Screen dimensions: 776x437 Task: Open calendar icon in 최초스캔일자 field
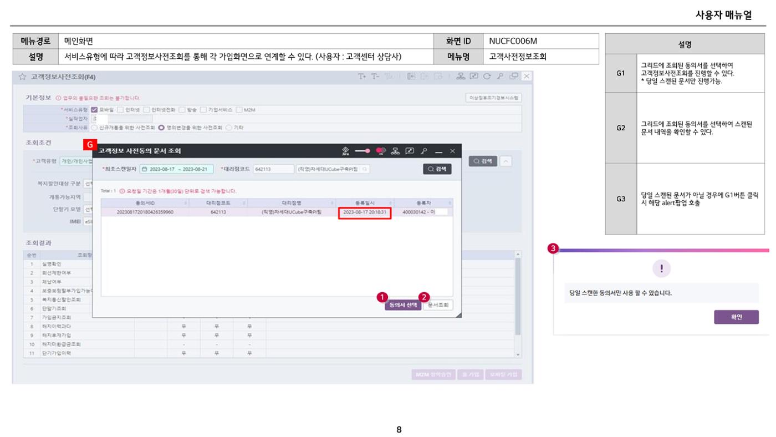coord(145,169)
